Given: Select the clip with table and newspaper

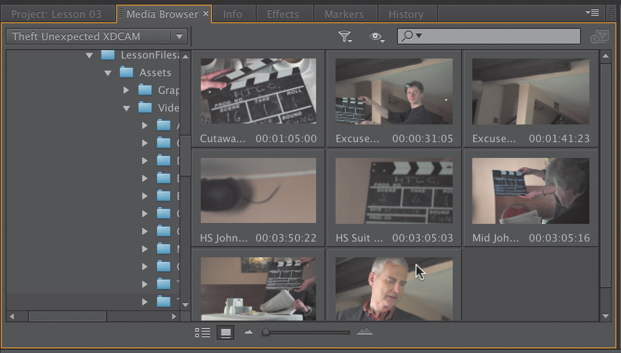Looking at the screenshot, I should (258, 289).
